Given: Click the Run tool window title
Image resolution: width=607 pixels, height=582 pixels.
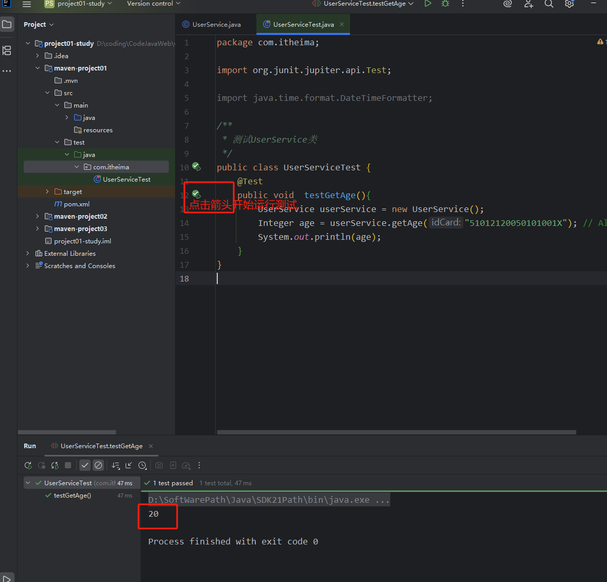Looking at the screenshot, I should pyautogui.click(x=30, y=446).
